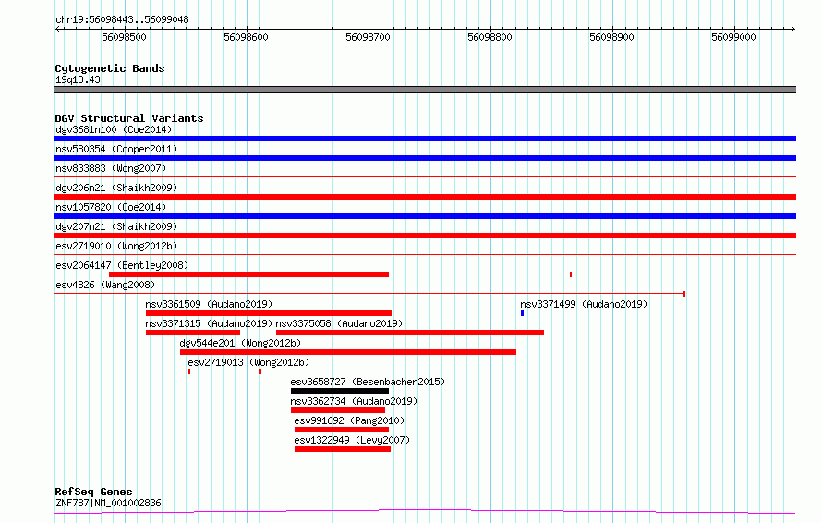The width and height of the screenshot is (822, 523).
Task: Click the Cytogenetic Bands track title
Action: 110,68
